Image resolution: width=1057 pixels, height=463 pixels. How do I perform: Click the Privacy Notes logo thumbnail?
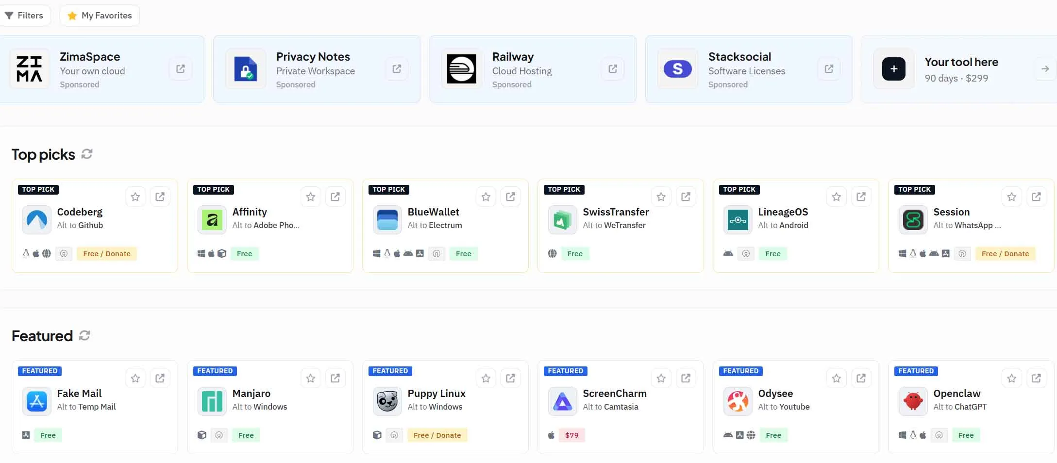[246, 69]
